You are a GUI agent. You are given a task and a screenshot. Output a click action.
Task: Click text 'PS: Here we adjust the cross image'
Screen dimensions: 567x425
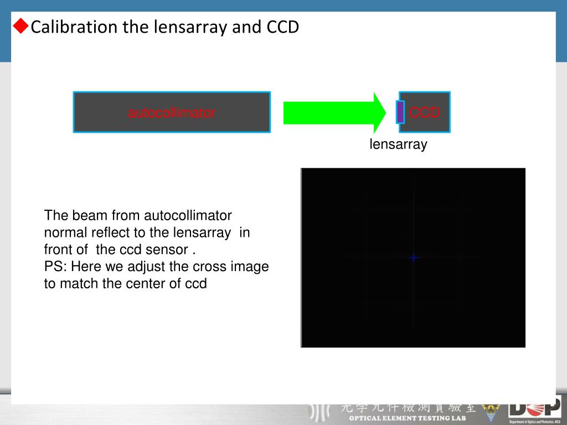[157, 266]
